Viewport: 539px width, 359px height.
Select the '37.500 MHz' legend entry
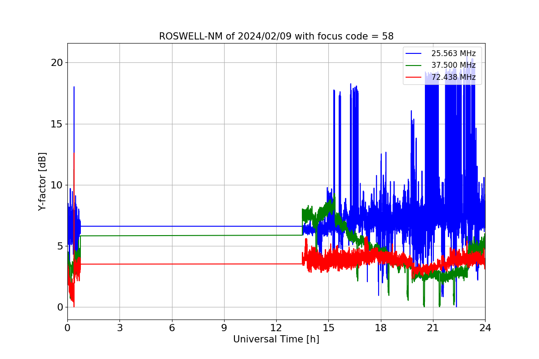point(454,66)
